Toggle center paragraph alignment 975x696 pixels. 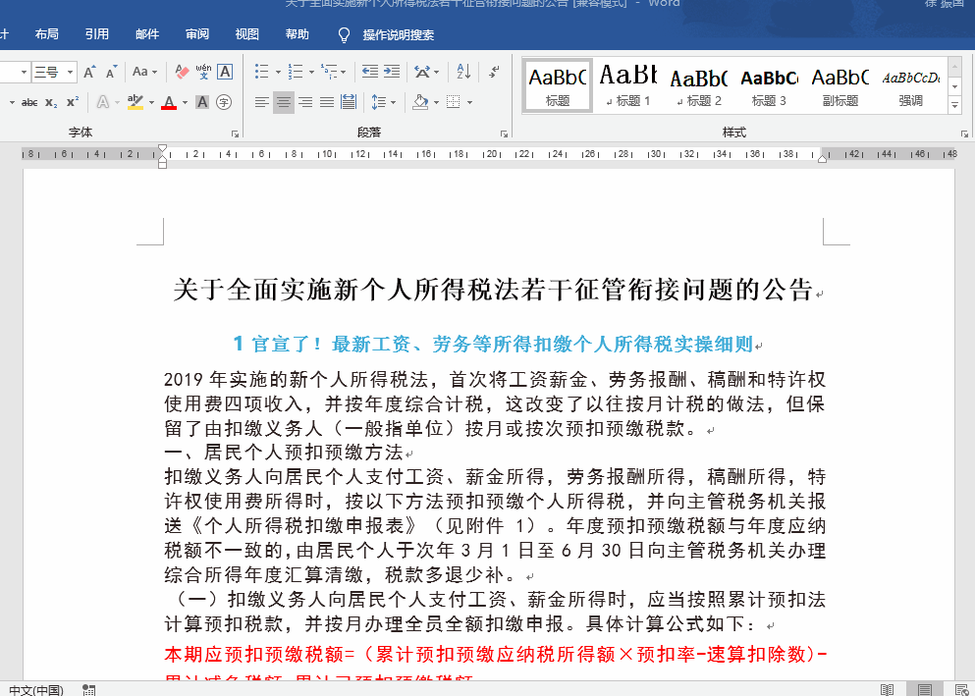tap(284, 101)
